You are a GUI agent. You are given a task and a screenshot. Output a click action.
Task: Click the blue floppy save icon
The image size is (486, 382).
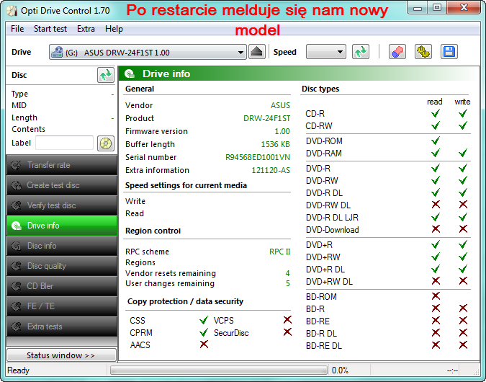coord(449,52)
